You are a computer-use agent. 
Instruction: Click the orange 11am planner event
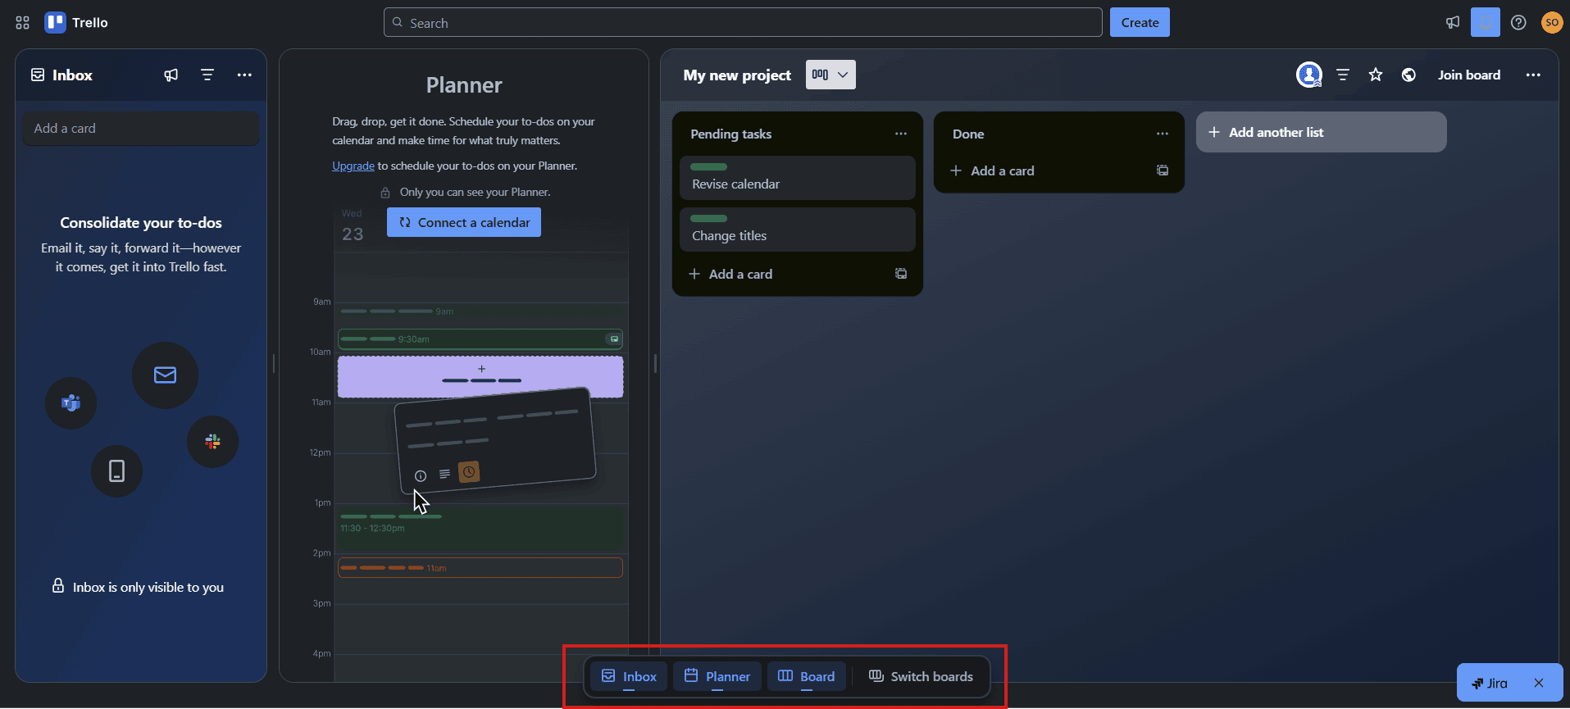[480, 567]
